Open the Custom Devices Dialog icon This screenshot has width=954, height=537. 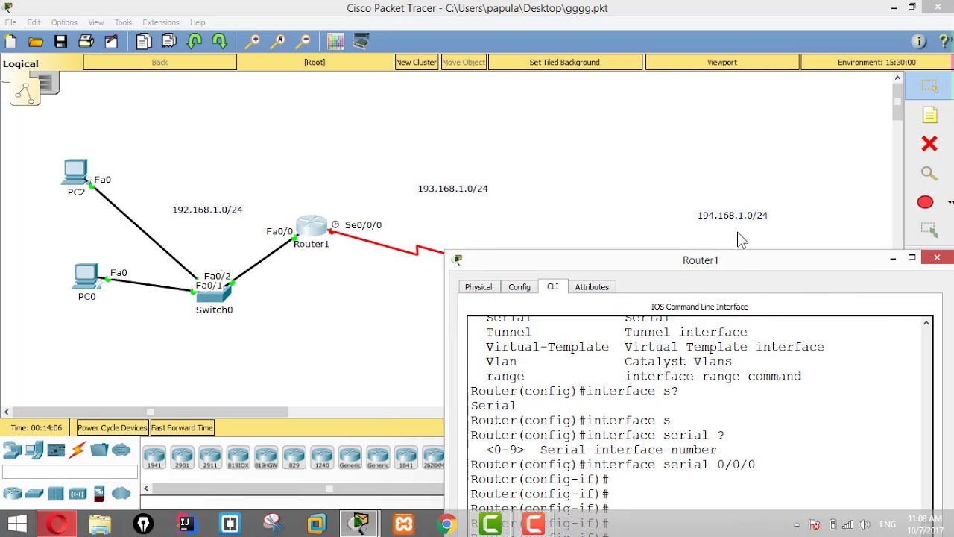(x=361, y=42)
